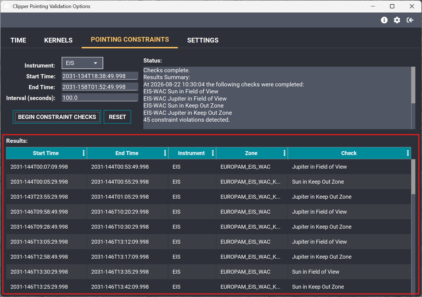Screen dimensions: 422x297
Task: Sort by End Time column header
Action: pyautogui.click(x=127, y=153)
